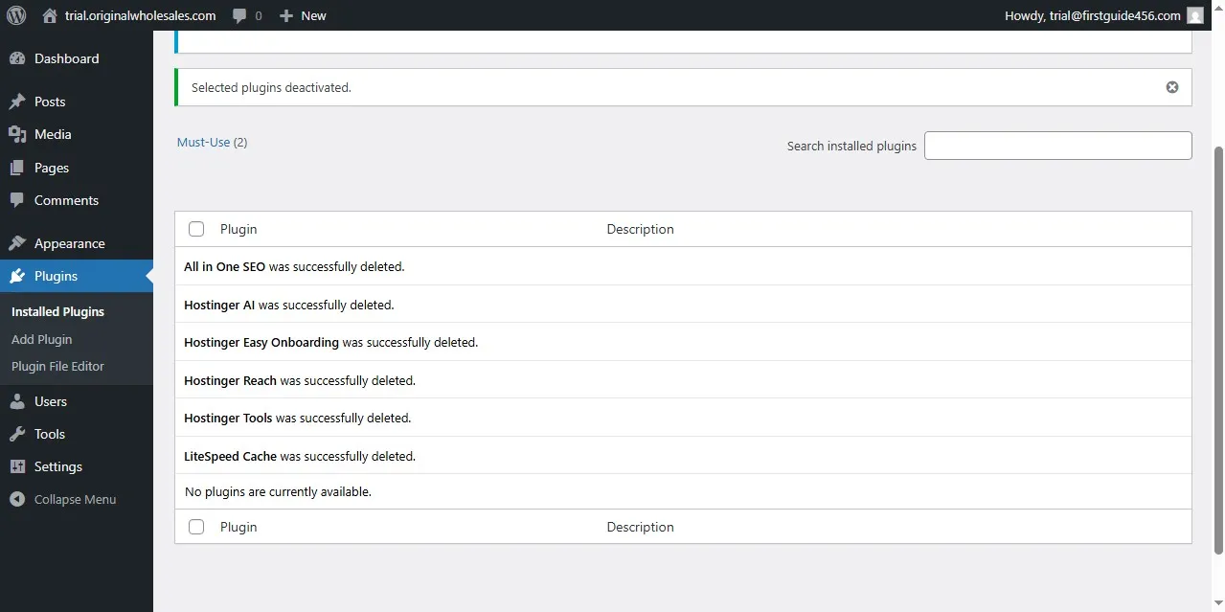
Task: Toggle Collapse Menu in the sidebar
Action: point(15,499)
